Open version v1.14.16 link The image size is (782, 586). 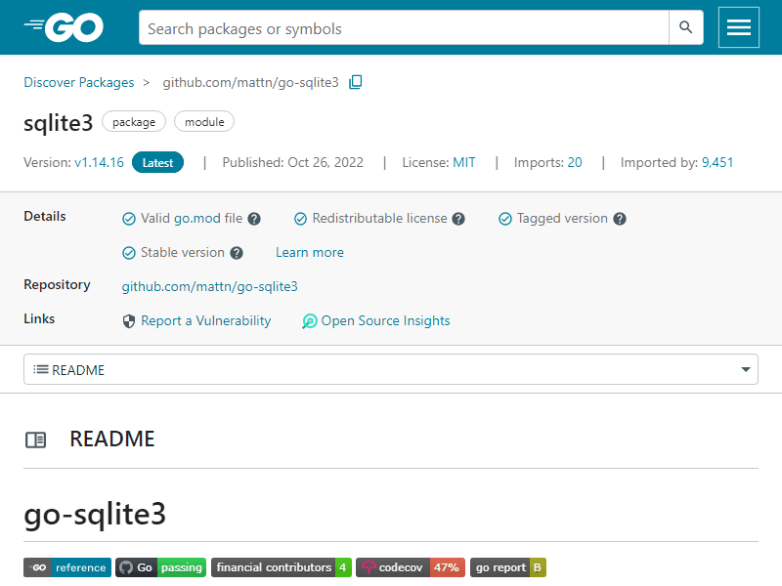[100, 162]
